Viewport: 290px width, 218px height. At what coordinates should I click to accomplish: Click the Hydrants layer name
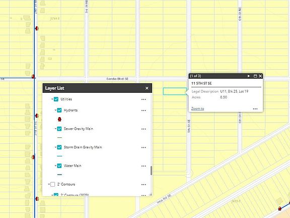click(70, 111)
